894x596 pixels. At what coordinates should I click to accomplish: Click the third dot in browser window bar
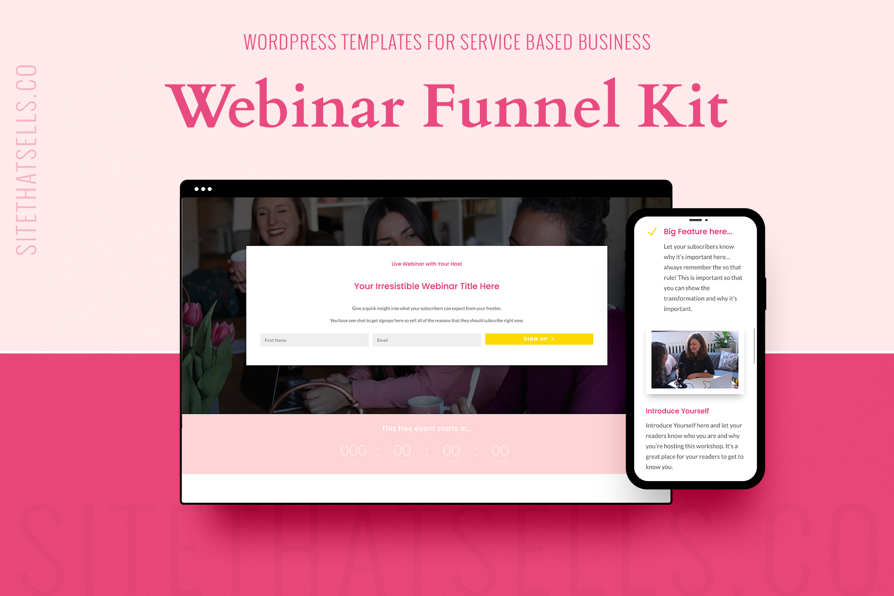[210, 189]
